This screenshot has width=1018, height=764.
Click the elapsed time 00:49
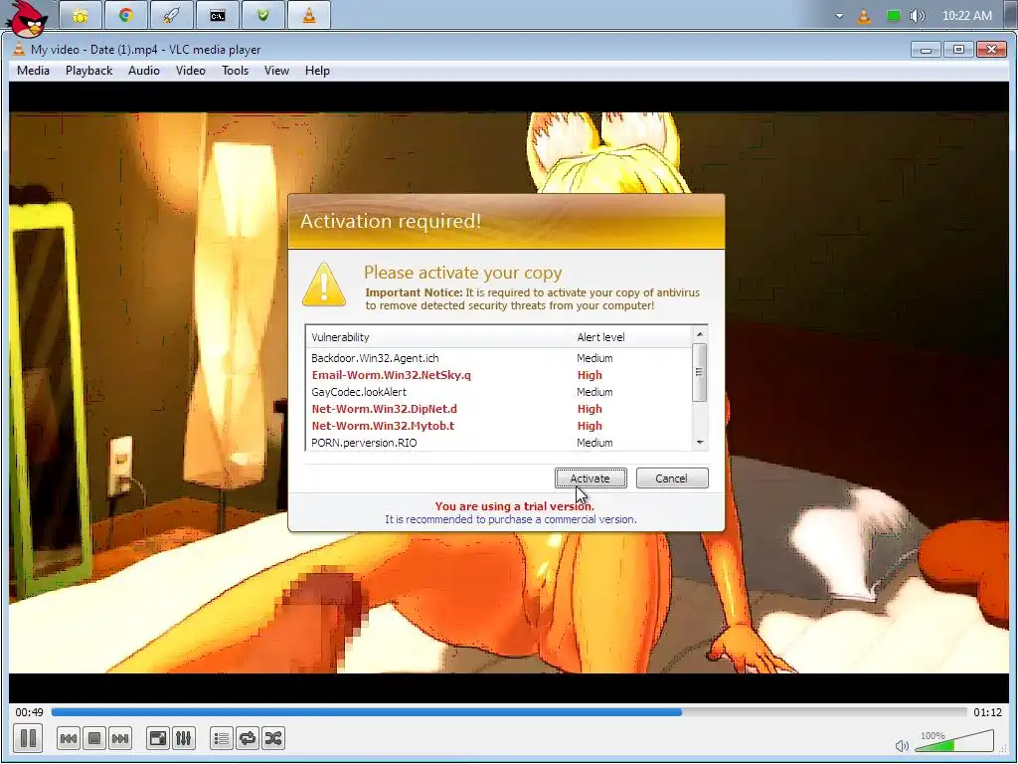29,712
